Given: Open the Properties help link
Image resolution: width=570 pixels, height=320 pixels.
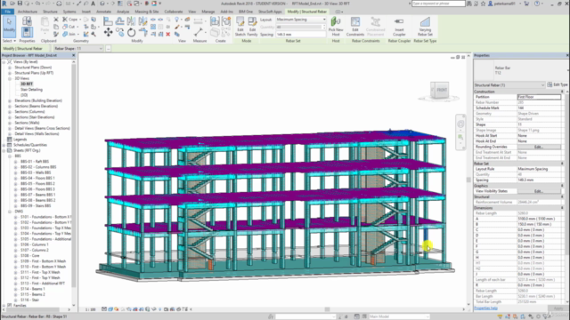Looking at the screenshot, I should [x=485, y=308].
